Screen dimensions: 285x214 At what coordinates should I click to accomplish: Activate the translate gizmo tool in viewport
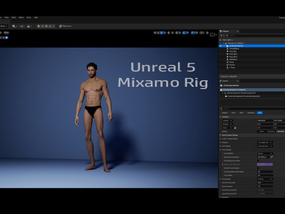tap(158, 33)
